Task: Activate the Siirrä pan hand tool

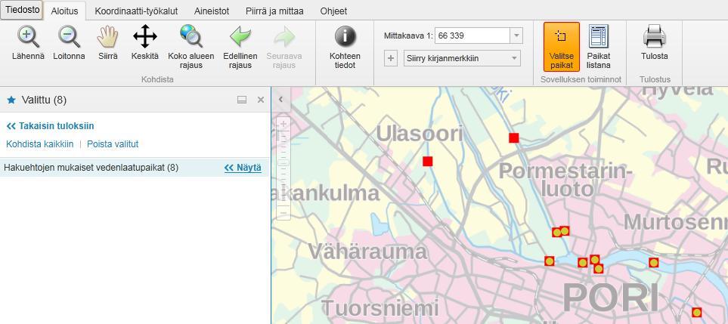Action: [107, 43]
